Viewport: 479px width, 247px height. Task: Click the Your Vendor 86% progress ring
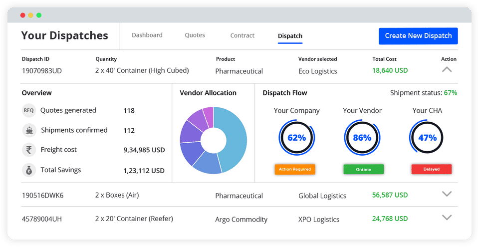coord(362,138)
